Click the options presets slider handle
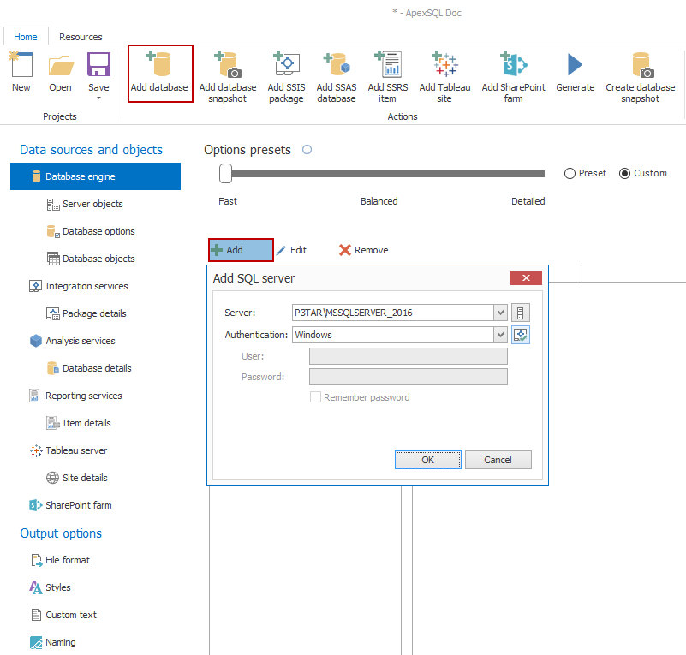 [225, 174]
